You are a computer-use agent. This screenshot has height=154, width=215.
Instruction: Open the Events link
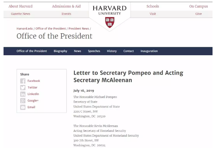(x=66, y=14)
